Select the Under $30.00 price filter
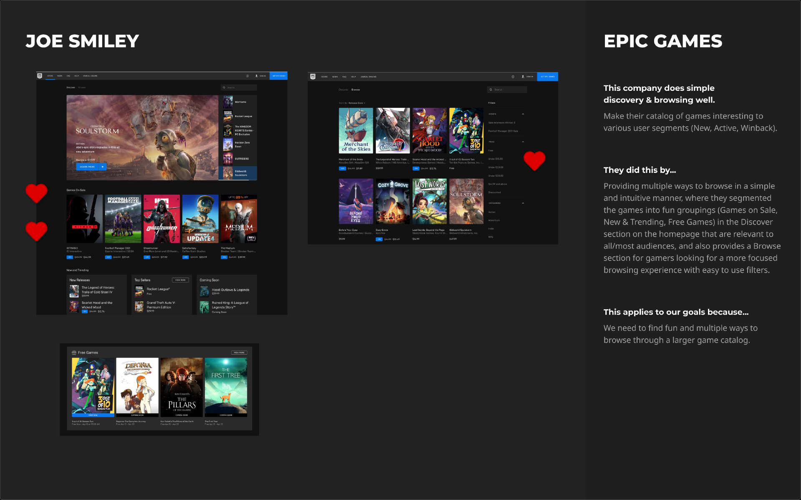The height and width of the screenshot is (500, 801). (x=496, y=175)
